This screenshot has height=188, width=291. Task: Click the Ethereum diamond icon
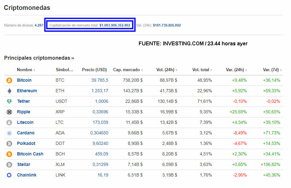[9, 91]
